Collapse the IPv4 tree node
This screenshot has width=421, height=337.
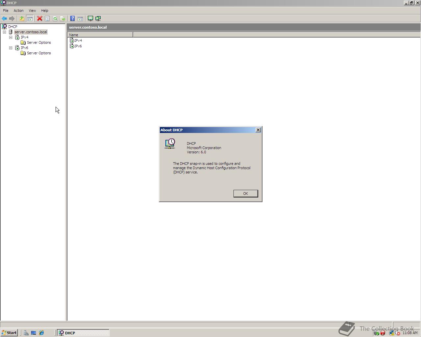pos(11,37)
